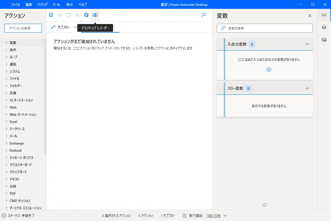Click the フロー変数 count badge
This screenshot has width=331, height=221.
248,88
